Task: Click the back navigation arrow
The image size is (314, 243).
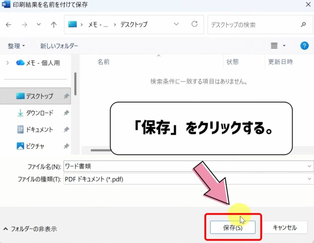Action: click(x=8, y=25)
